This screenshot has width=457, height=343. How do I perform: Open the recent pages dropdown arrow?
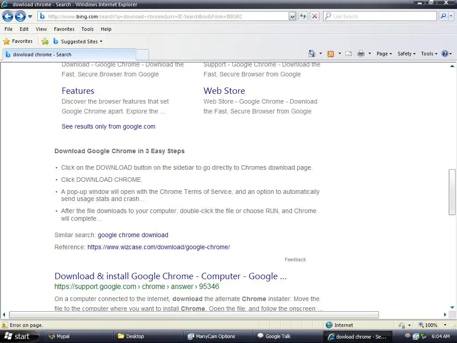(30, 17)
